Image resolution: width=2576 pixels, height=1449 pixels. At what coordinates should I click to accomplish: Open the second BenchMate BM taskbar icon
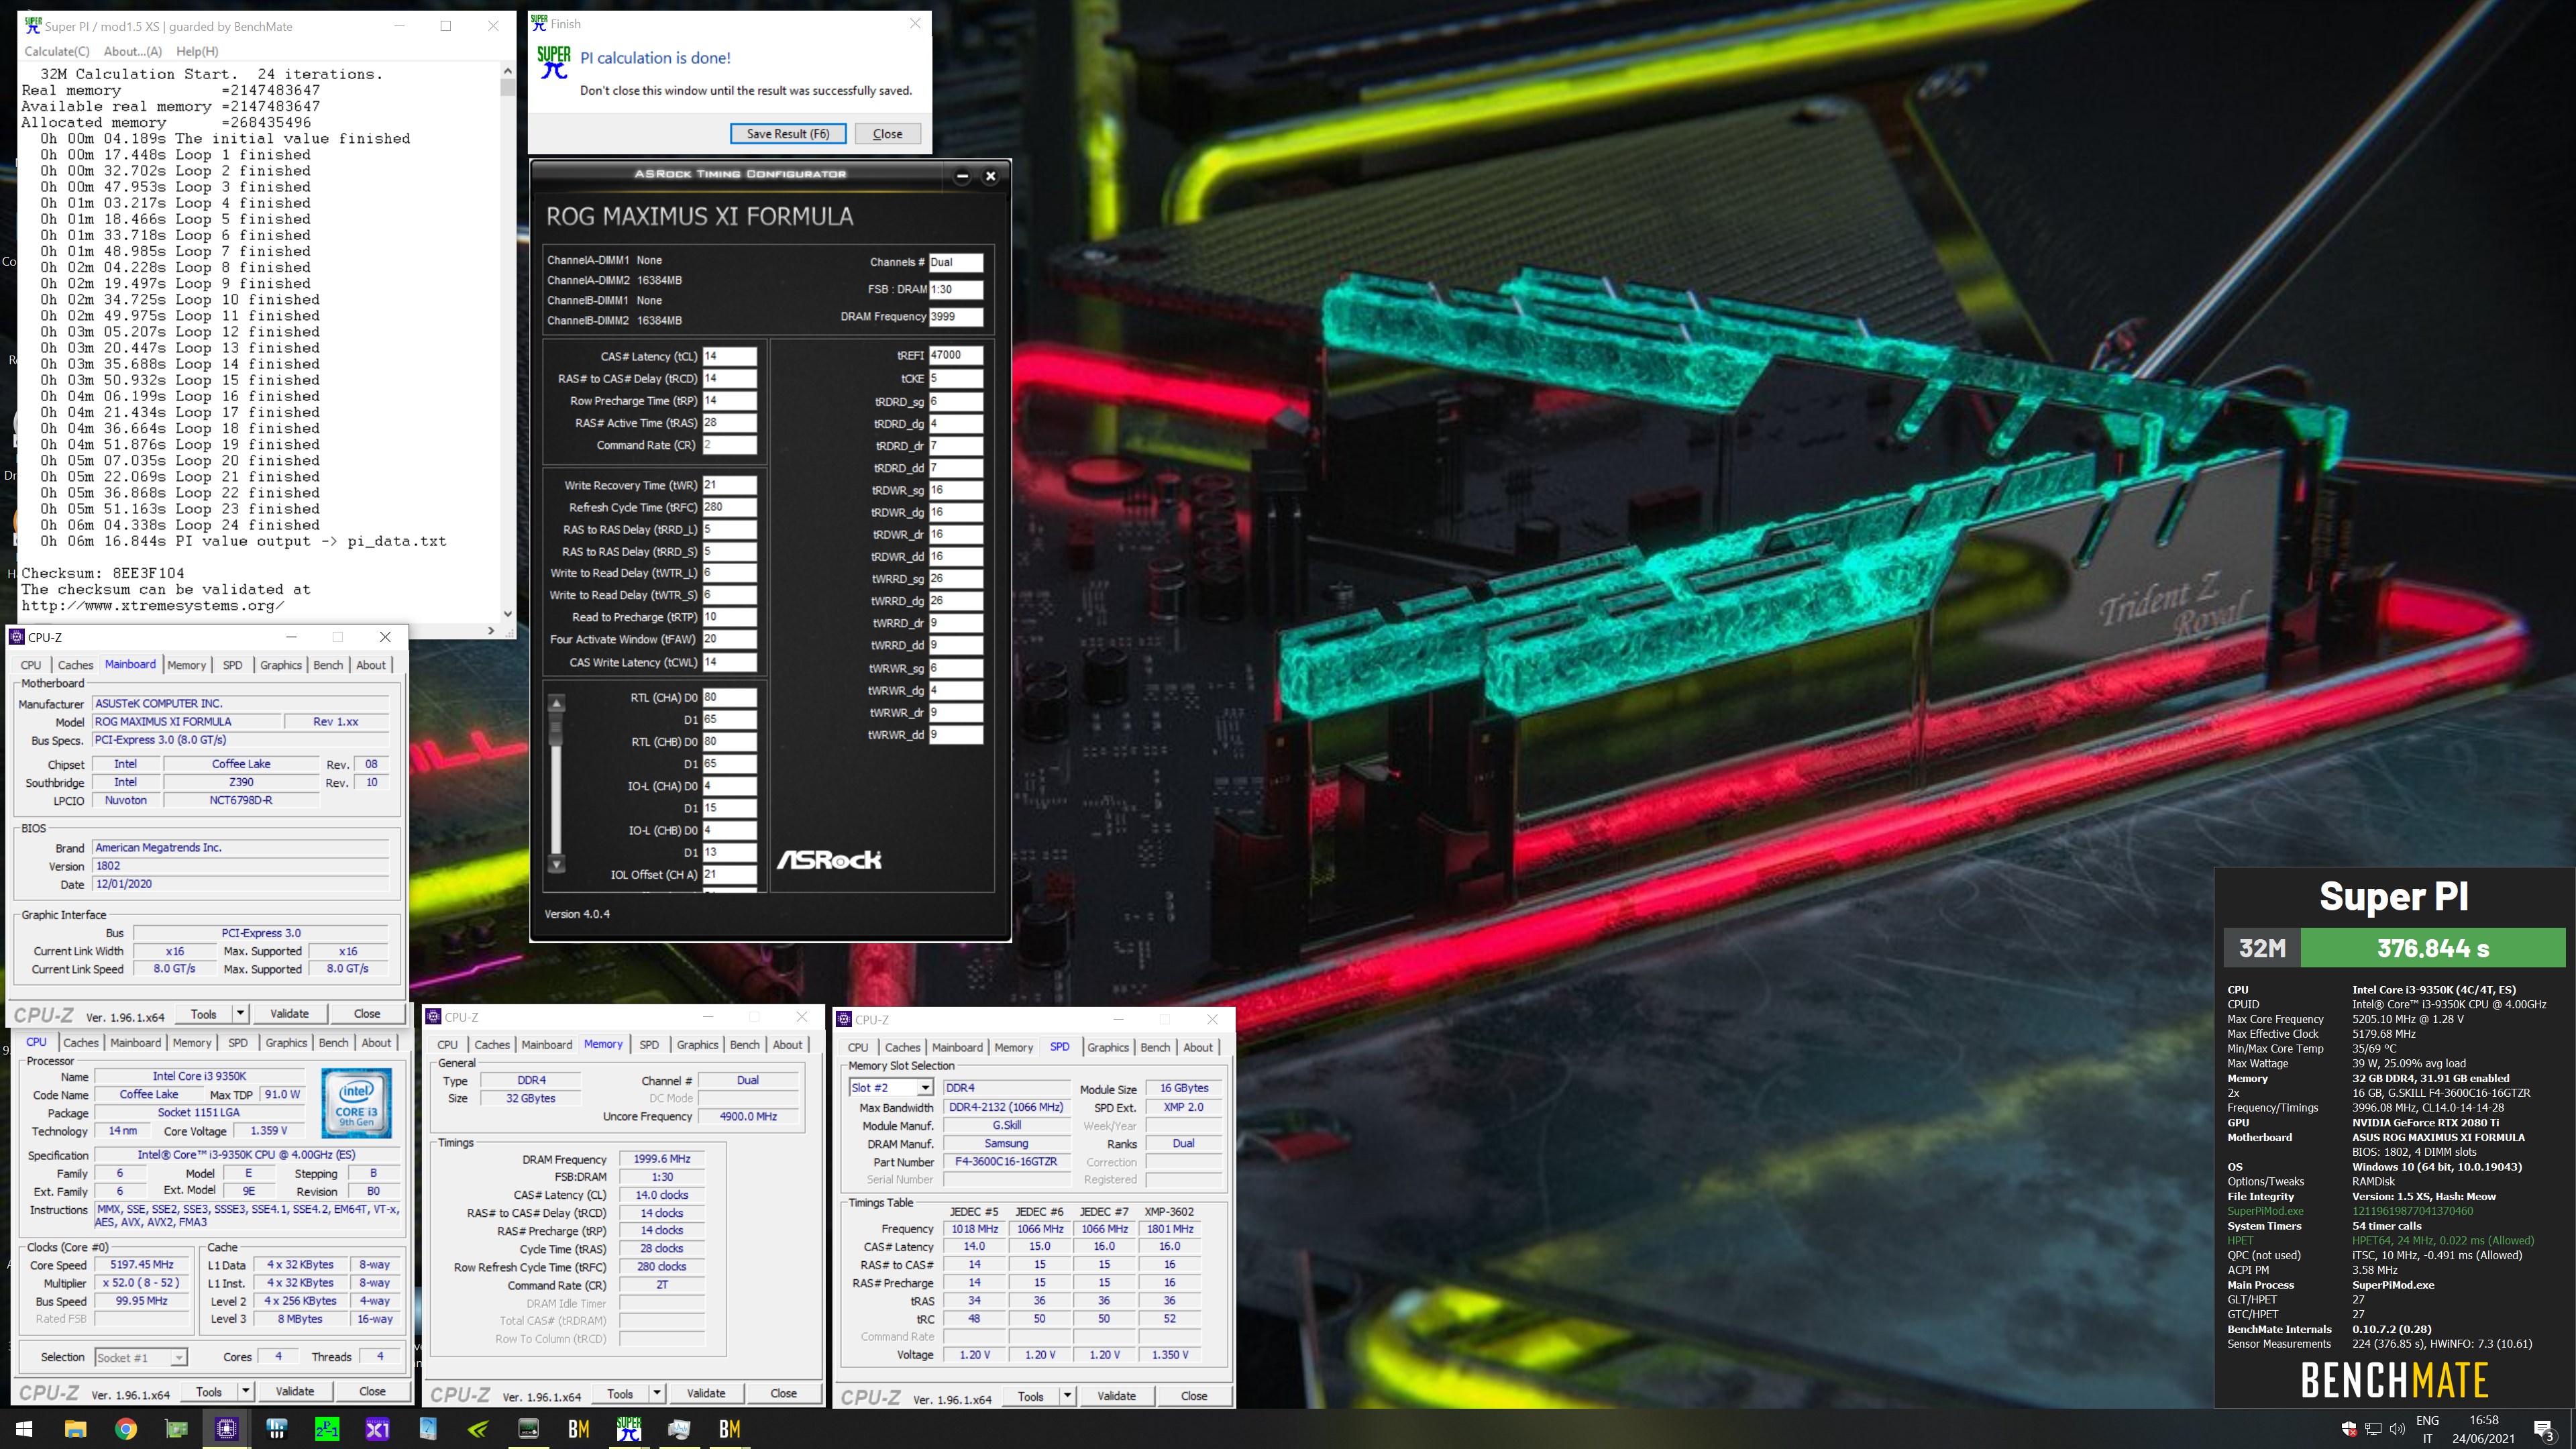pos(729,1429)
